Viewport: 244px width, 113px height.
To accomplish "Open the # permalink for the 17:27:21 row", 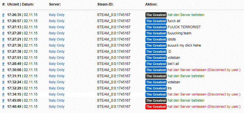I will pos(3,39).
